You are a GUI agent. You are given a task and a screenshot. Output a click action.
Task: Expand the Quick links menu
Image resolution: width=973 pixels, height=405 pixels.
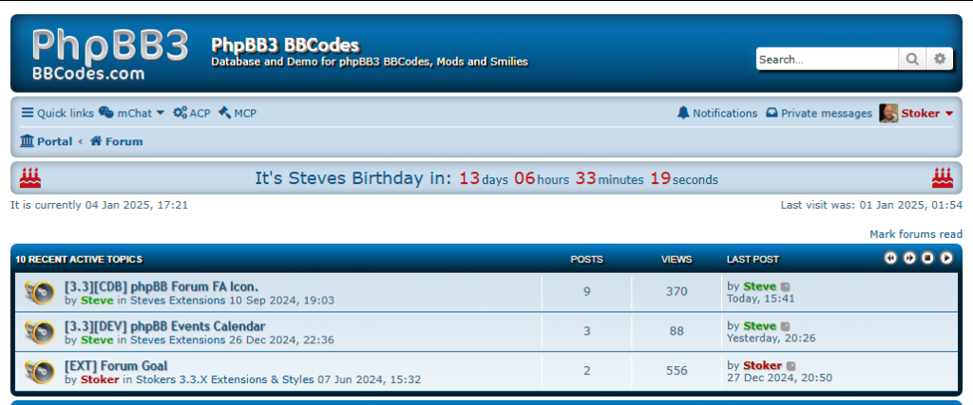(x=58, y=113)
